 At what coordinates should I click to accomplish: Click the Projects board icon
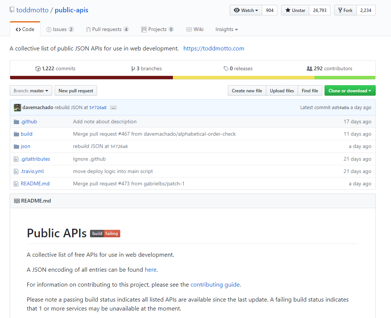[144, 30]
